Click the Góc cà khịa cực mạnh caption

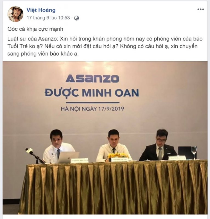tap(35, 29)
